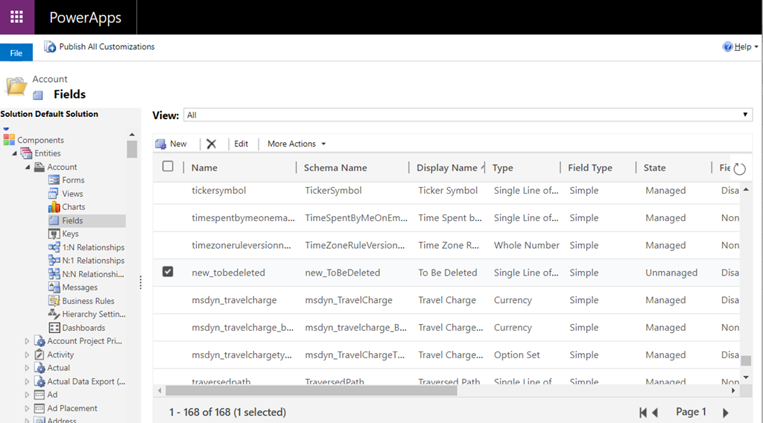Click the Hierarchy Settings icon
The height and width of the screenshot is (423, 763).
pyautogui.click(x=54, y=314)
